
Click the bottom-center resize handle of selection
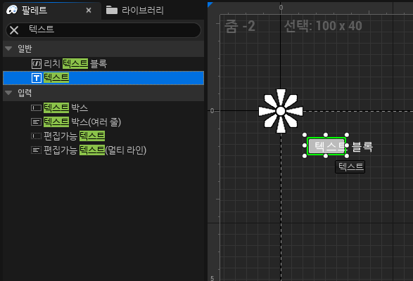pos(326,156)
